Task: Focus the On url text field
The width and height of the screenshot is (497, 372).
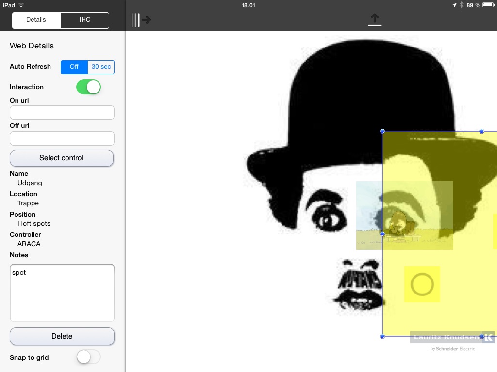Action: coord(62,112)
